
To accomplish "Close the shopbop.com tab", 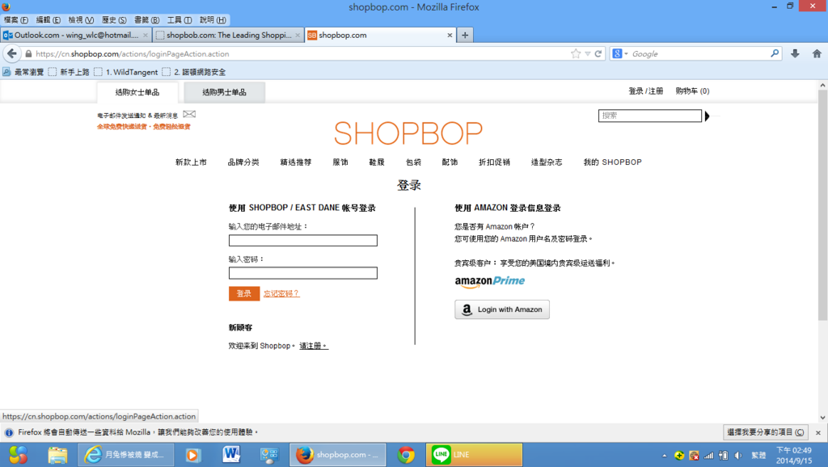I will pos(450,36).
